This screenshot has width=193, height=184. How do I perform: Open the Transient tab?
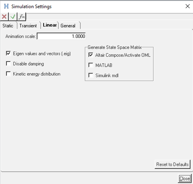point(28,26)
